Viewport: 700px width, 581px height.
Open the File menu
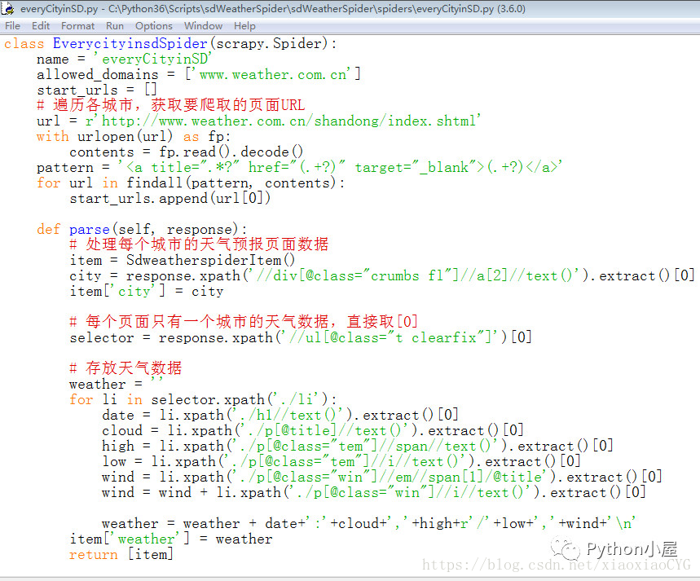point(12,26)
